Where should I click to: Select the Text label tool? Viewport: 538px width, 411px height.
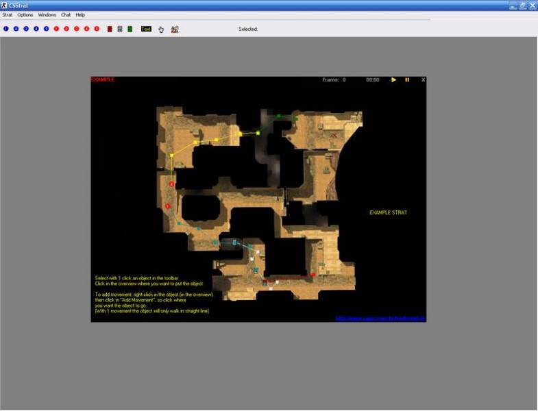(x=146, y=29)
